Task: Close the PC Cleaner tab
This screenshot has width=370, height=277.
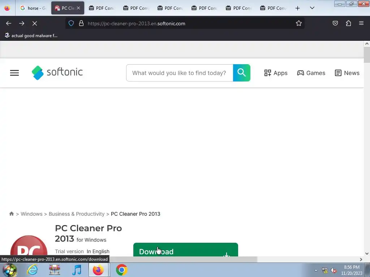Action: click(x=78, y=8)
